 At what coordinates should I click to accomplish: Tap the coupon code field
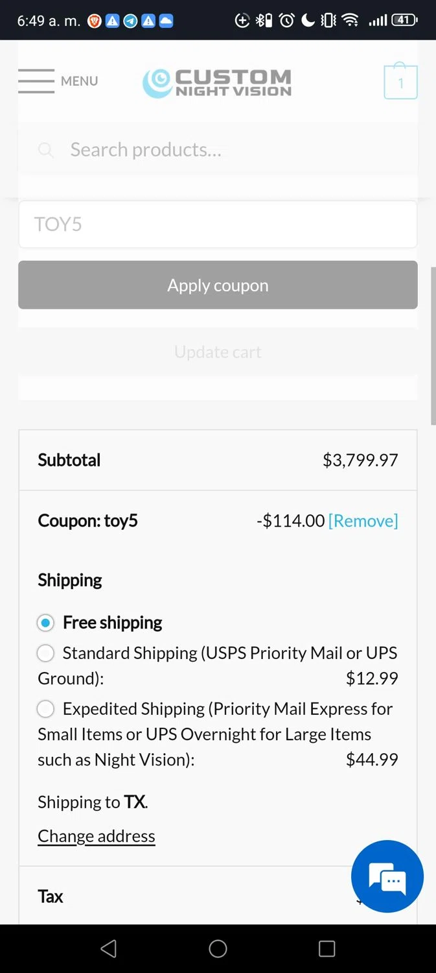[218, 224]
